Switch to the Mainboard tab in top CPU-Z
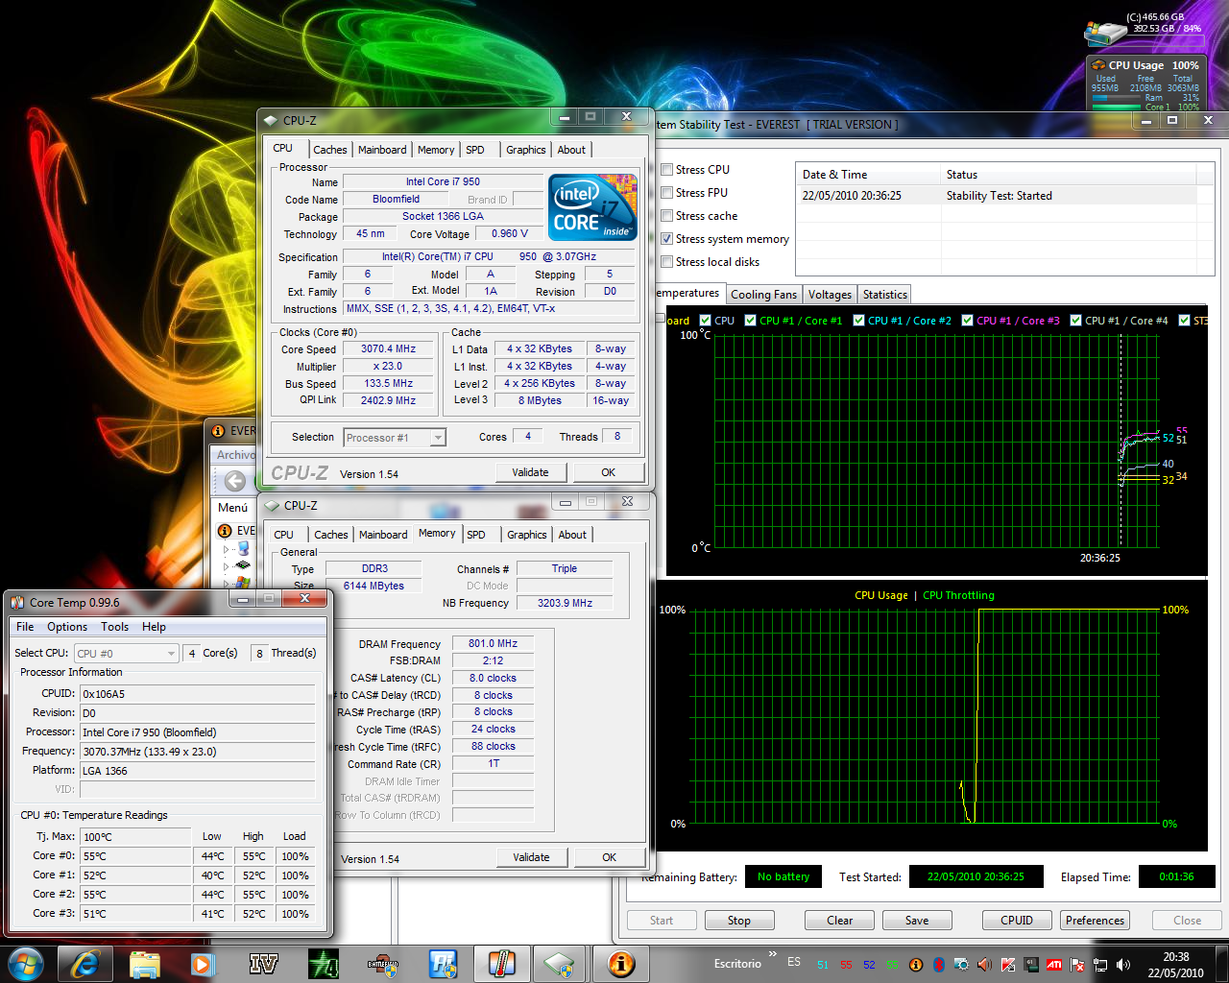Image resolution: width=1229 pixels, height=983 pixels. point(382,150)
